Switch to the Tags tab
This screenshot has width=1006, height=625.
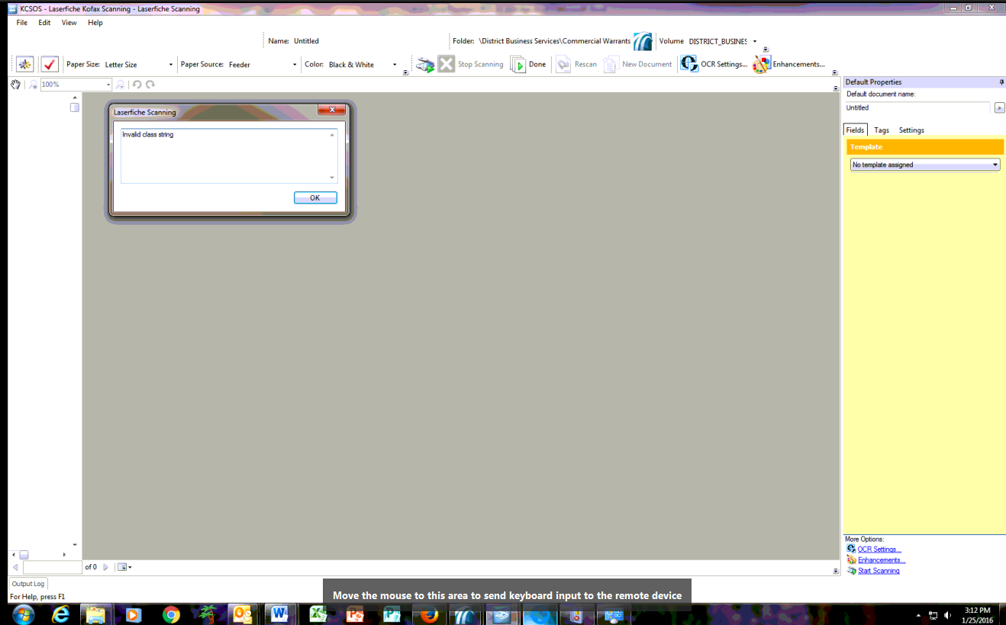[x=882, y=130]
